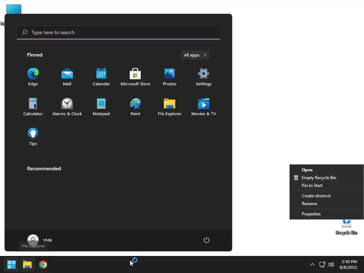Viewport: 364px width, 273px height.
Task: Click the Windows Start button on taskbar
Action: [x=11, y=264]
